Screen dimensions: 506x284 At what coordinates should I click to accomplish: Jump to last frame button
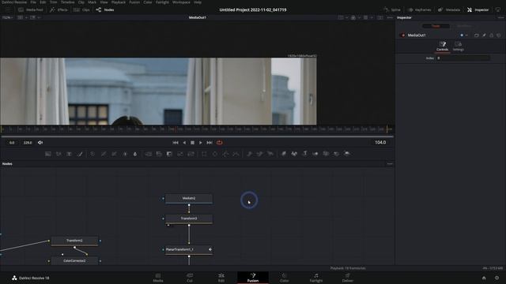click(210, 142)
